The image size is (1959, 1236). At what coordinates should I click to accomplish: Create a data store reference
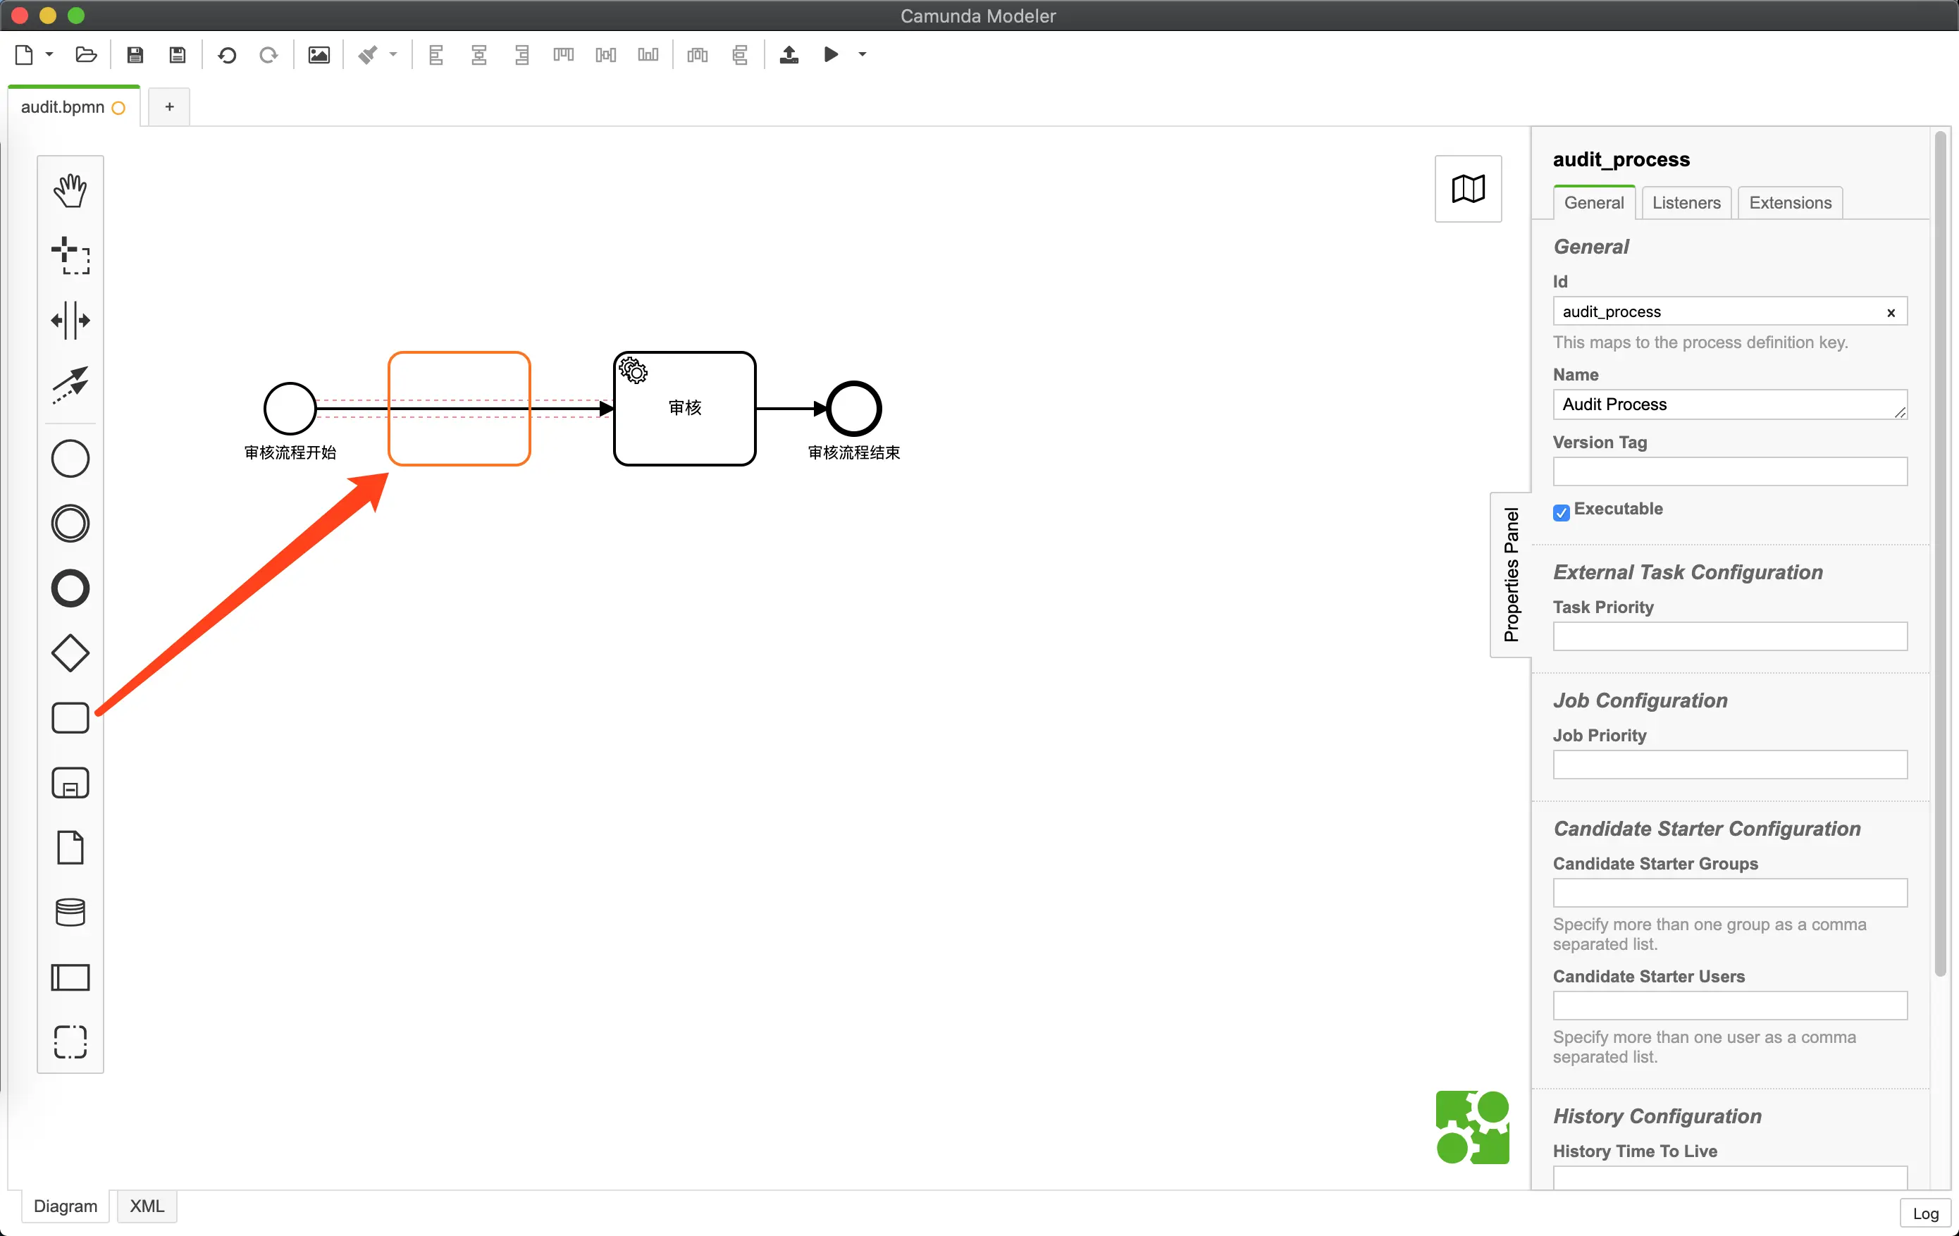[70, 912]
